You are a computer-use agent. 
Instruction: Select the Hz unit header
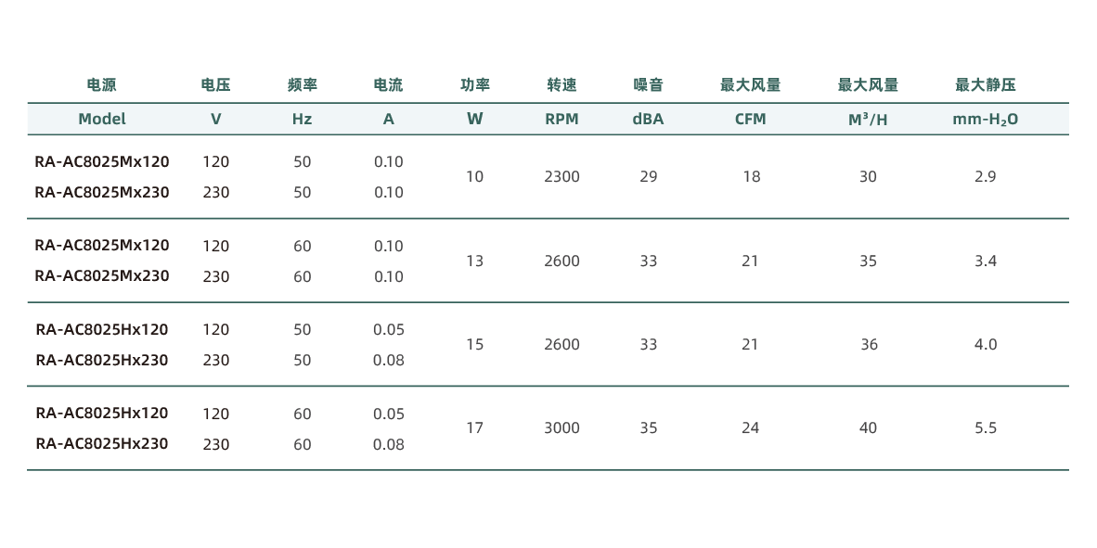click(302, 119)
